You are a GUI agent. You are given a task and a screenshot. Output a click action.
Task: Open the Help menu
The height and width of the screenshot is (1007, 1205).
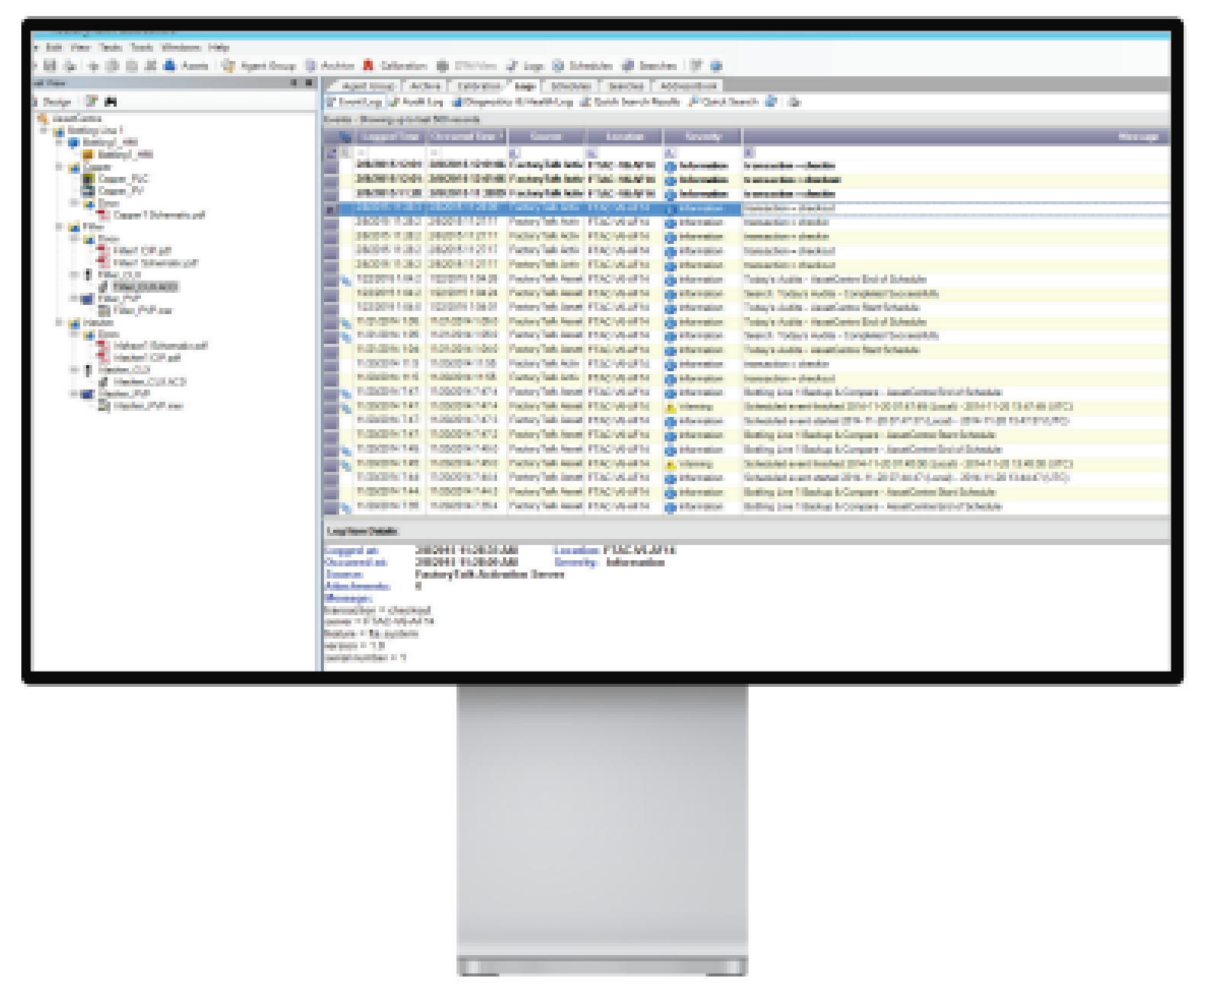coord(218,47)
